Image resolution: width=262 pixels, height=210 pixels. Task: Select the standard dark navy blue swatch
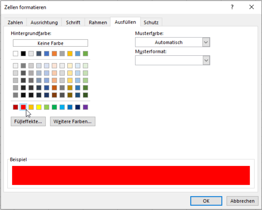78,107
